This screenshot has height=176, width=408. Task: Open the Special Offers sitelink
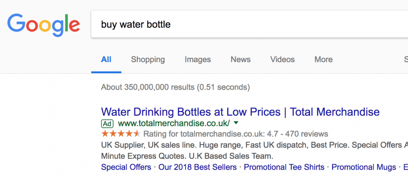(126, 167)
